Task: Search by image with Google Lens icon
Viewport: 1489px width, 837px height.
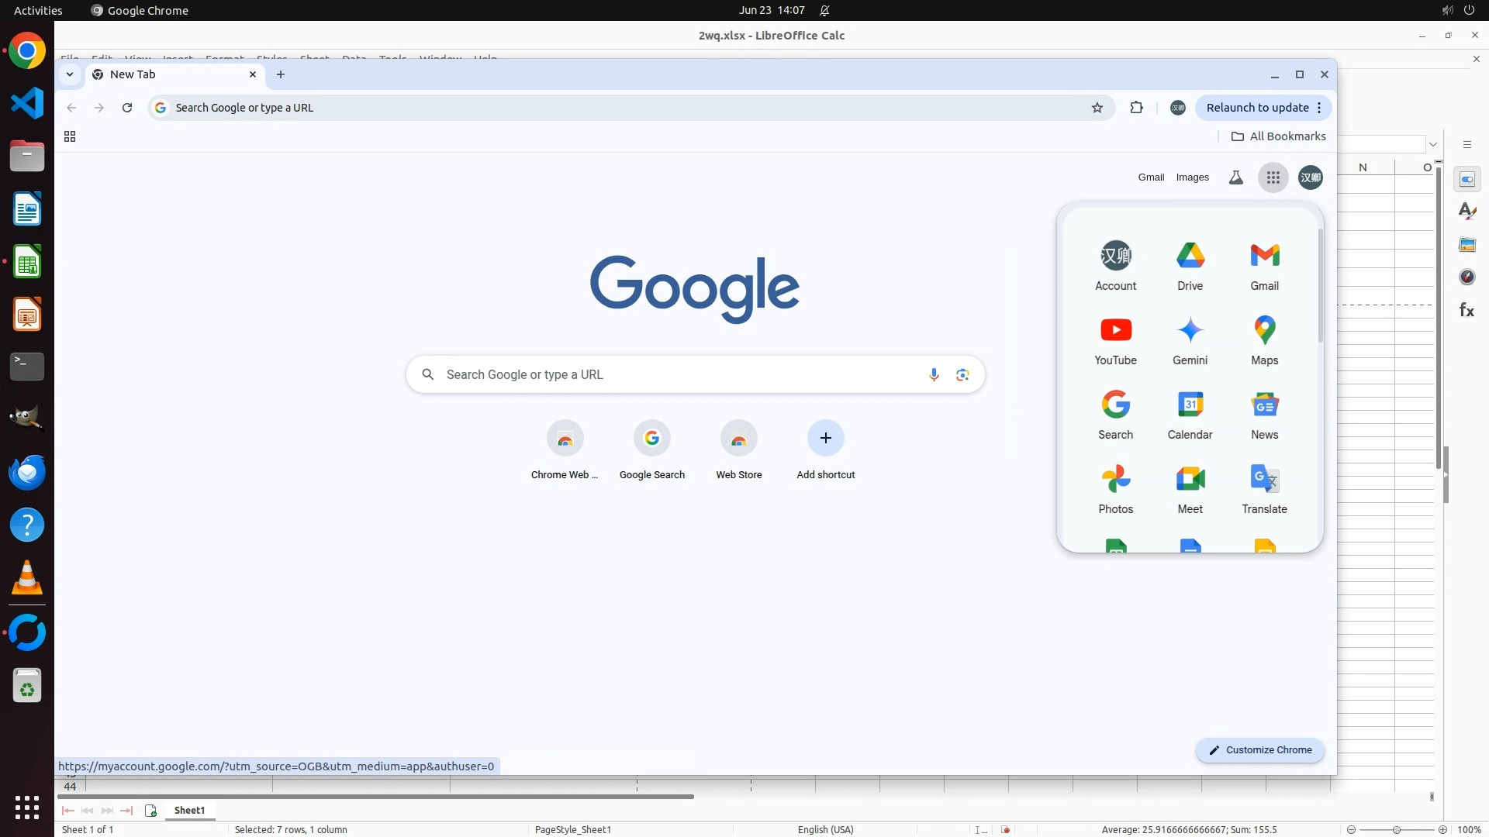Action: [962, 374]
